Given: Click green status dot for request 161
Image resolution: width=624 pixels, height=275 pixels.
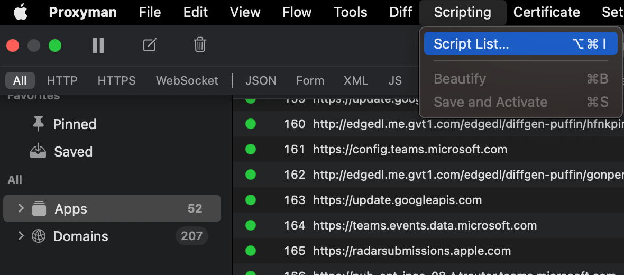Looking at the screenshot, I should click(x=250, y=149).
